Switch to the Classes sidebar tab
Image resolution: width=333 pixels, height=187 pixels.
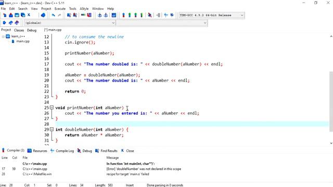click(x=19, y=30)
